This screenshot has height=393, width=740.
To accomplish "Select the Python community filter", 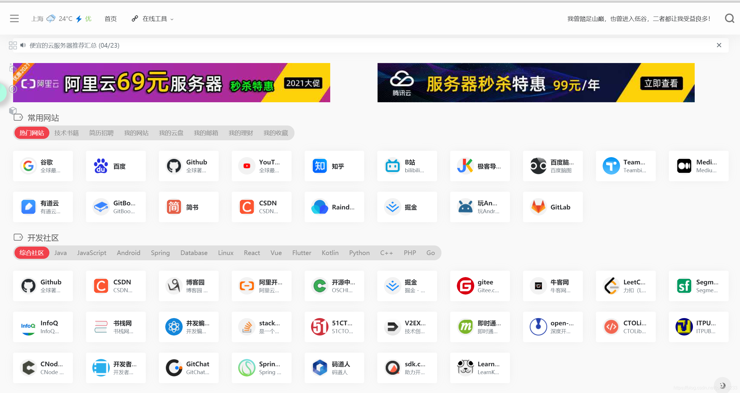I will (359, 253).
